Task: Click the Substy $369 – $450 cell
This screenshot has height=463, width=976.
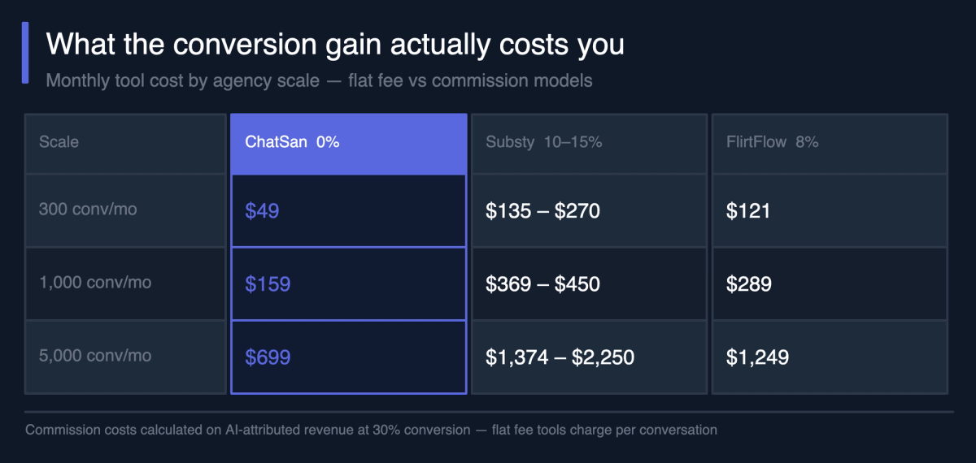Action: coord(590,284)
